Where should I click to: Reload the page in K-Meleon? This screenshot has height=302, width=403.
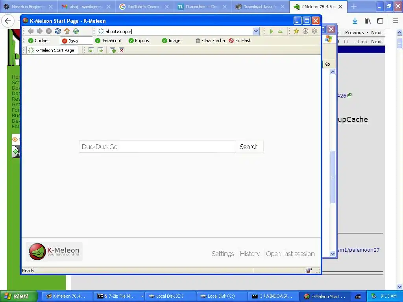[x=58, y=31]
